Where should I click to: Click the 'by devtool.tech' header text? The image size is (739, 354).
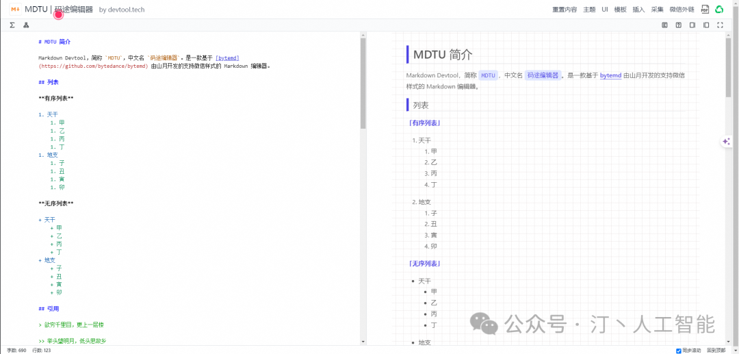(122, 10)
